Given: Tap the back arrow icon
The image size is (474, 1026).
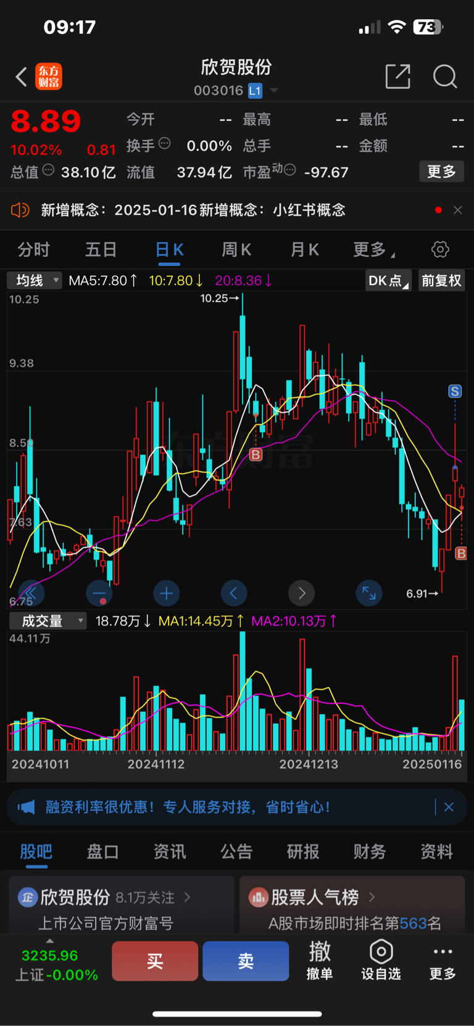Looking at the screenshot, I should click(21, 77).
